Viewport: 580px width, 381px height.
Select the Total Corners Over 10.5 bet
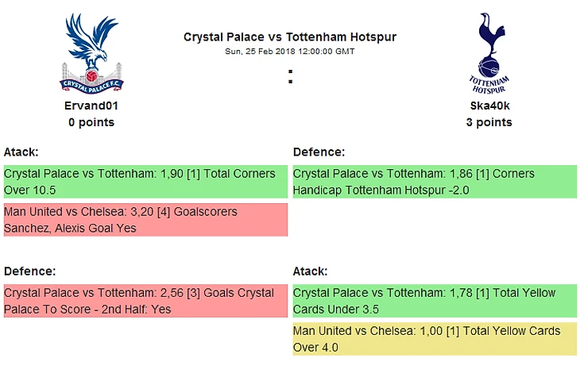[x=145, y=182]
